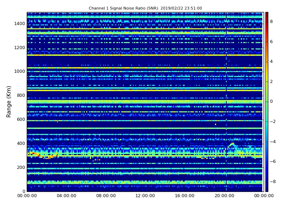The width and height of the screenshot is (282, 212).
Task: Click the 600 range tick label
Action: click(21, 119)
